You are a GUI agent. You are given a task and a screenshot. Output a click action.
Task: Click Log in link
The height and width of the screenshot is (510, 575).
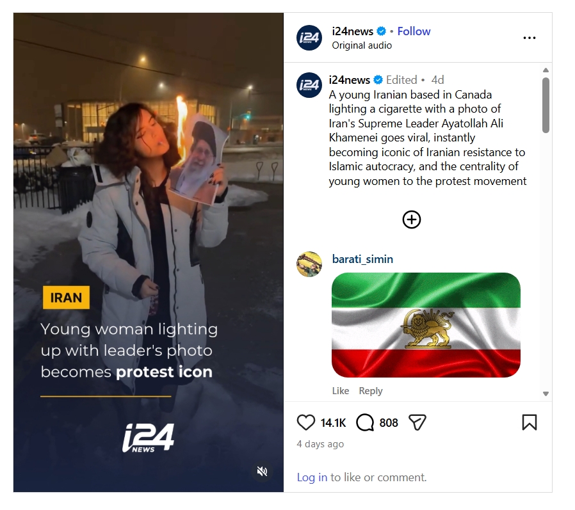[x=312, y=477]
